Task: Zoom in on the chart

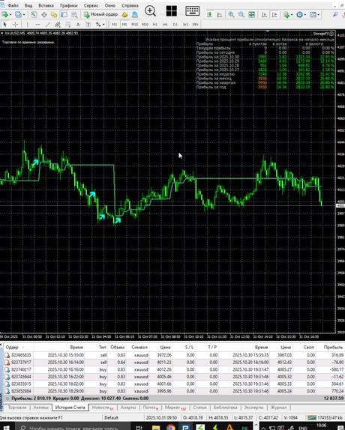Action: 231,14
